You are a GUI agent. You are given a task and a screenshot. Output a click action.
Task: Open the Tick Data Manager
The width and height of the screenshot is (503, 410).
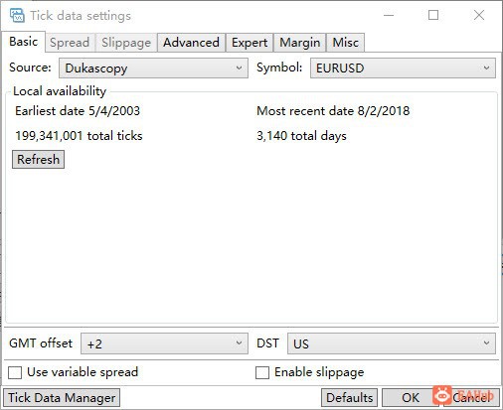62,397
